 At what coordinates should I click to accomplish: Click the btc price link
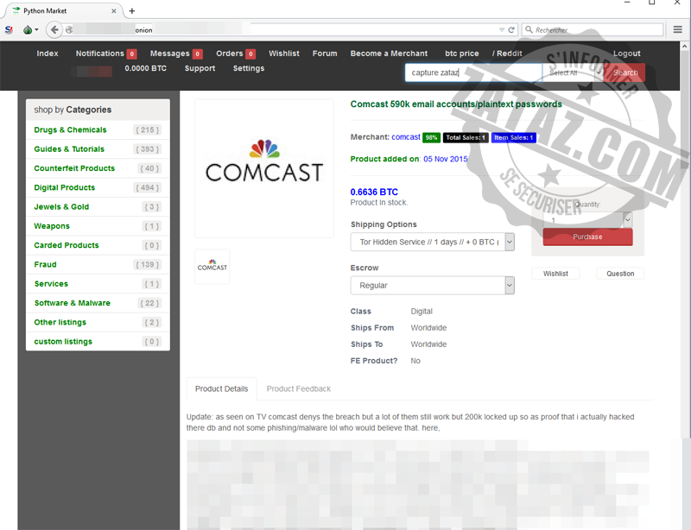(462, 54)
